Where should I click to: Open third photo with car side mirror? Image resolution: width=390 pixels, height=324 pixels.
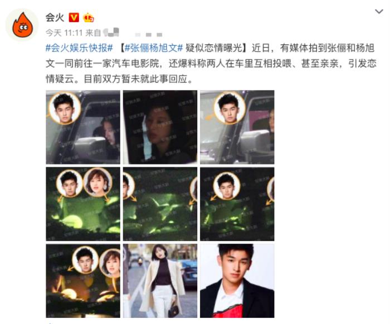pos(237,127)
